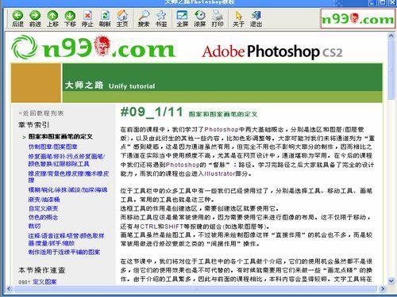
Task: Open the 关于 (About) toolbar icon
Action: 238,18
